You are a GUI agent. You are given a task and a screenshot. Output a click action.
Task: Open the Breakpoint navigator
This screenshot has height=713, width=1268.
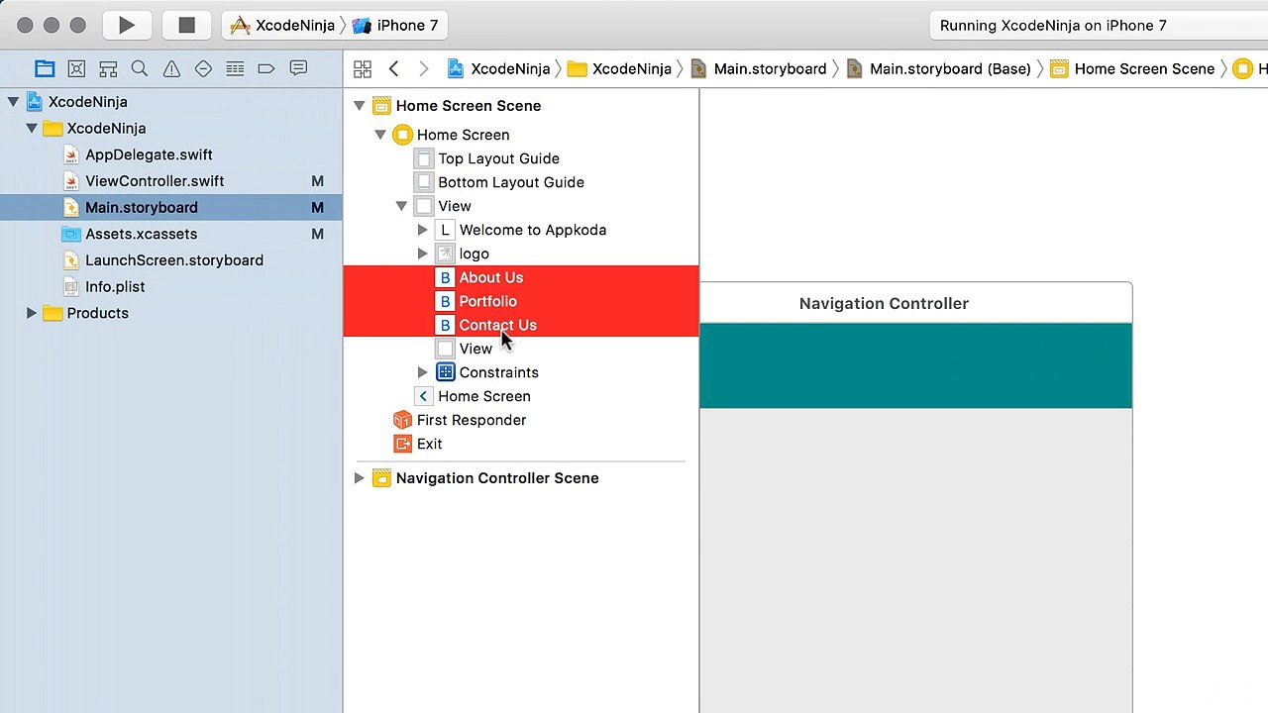coord(266,68)
